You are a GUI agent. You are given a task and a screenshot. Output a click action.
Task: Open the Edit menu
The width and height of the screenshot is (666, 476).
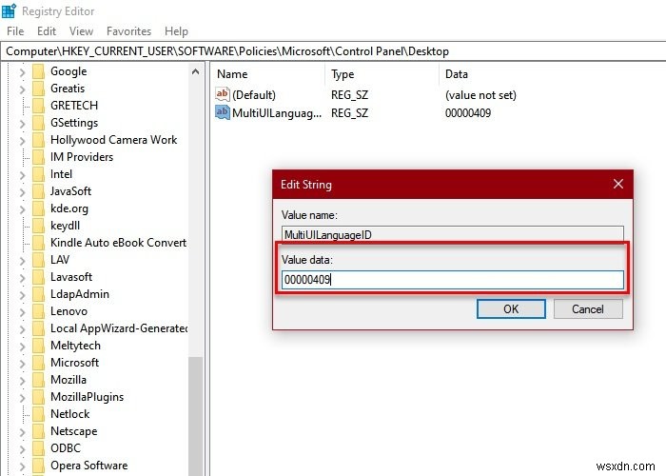[47, 31]
